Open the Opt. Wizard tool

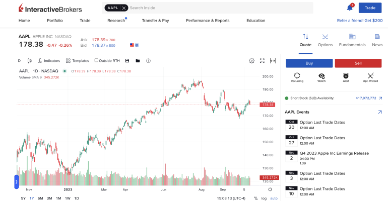pos(370,77)
